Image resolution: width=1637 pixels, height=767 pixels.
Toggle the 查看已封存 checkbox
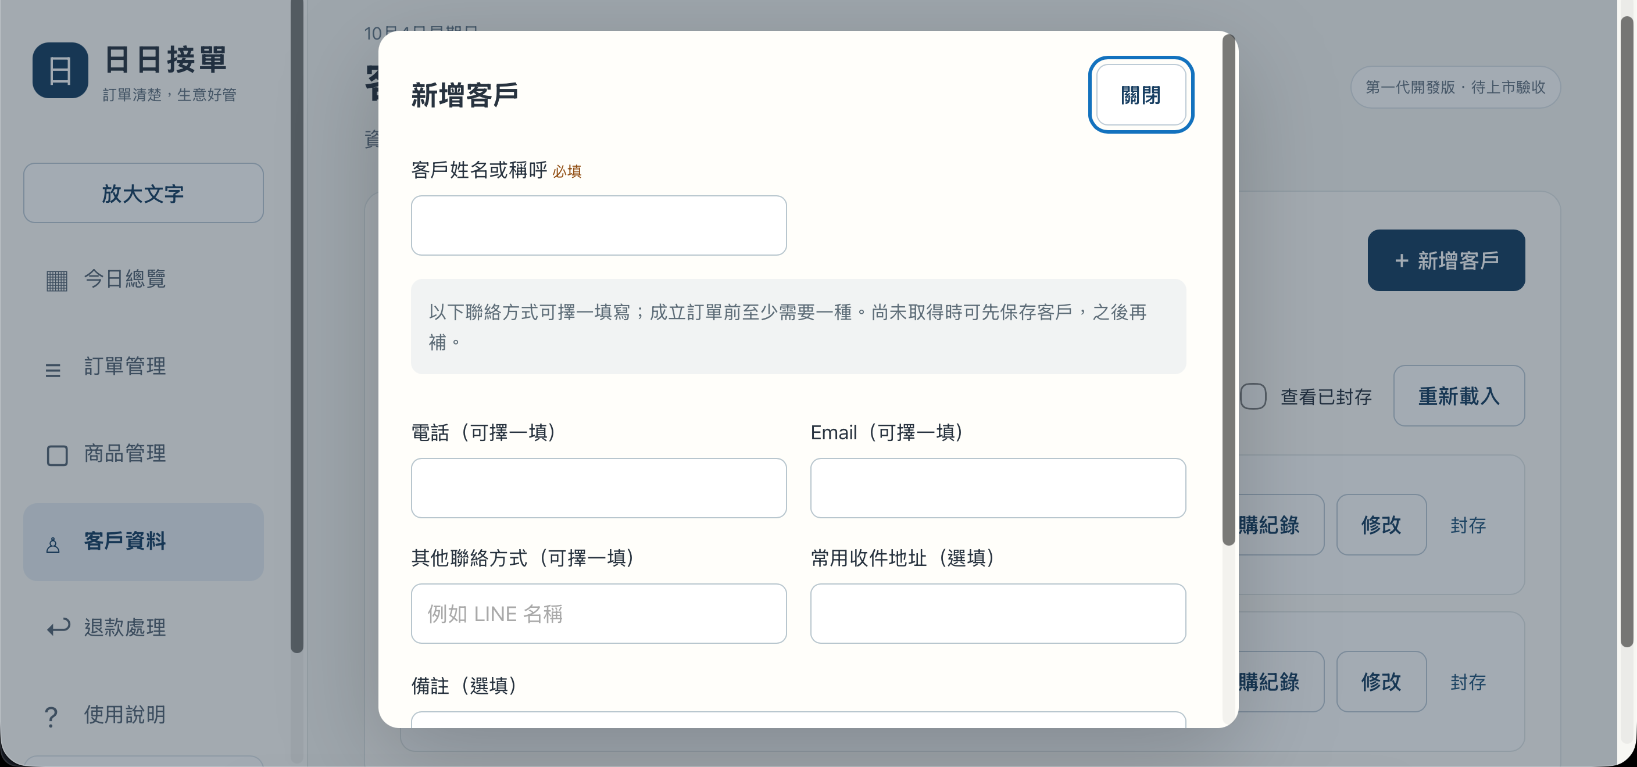click(1253, 396)
